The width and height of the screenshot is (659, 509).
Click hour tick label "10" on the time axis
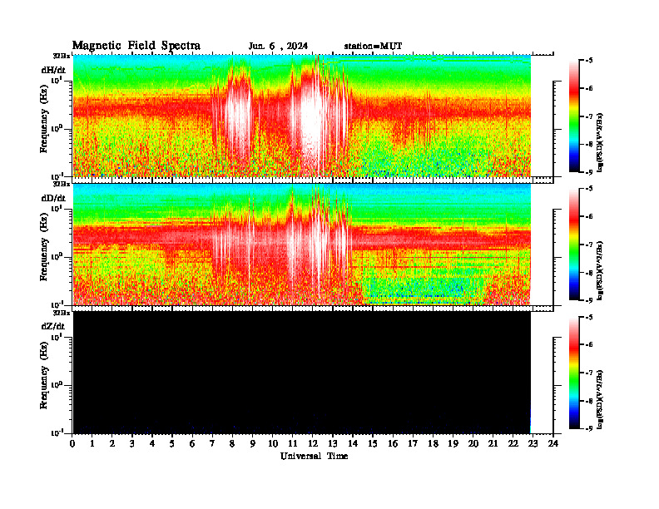273,444
